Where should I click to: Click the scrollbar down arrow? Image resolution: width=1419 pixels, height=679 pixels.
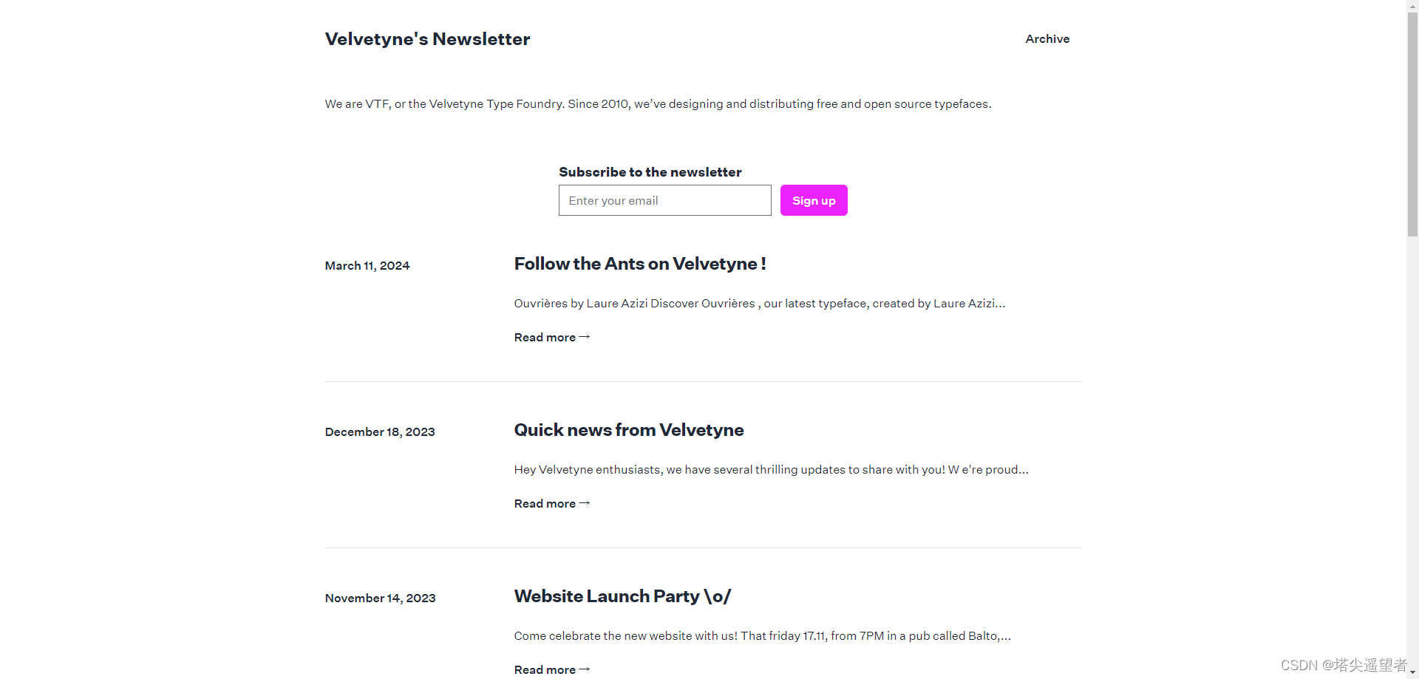1412,673
